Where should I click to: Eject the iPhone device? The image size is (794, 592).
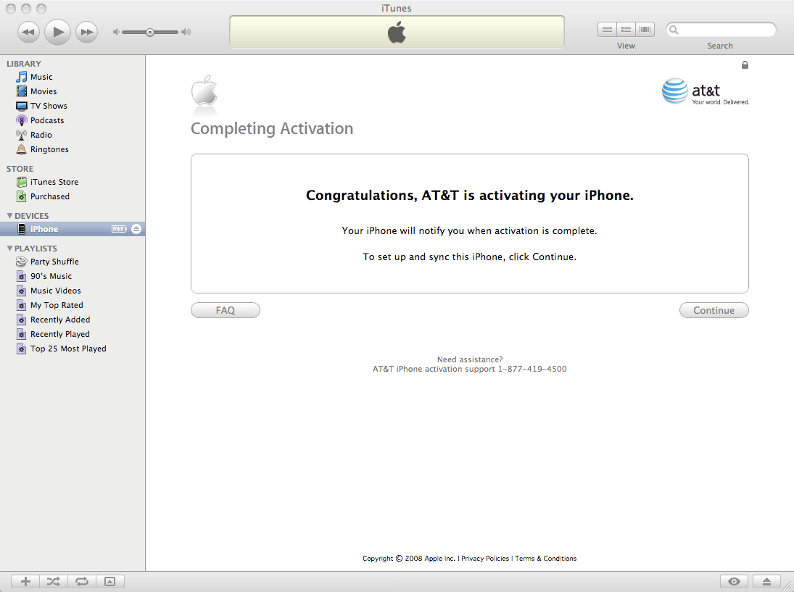point(136,229)
